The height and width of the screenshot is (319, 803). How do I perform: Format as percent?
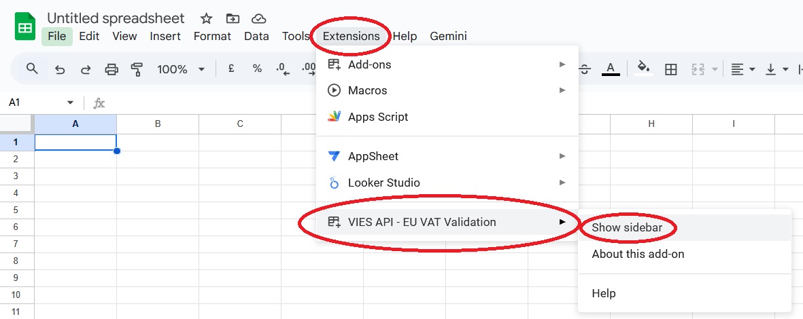257,69
